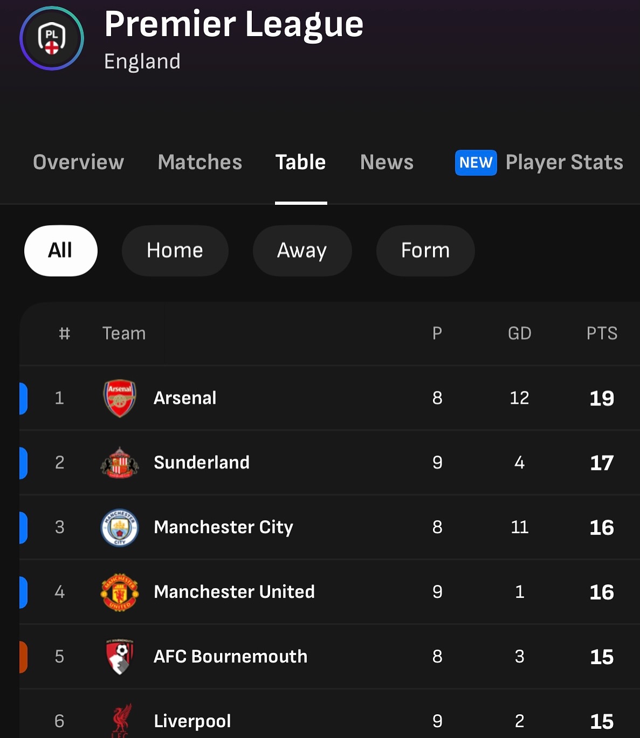
Task: Click the PTS column header
Action: point(602,334)
